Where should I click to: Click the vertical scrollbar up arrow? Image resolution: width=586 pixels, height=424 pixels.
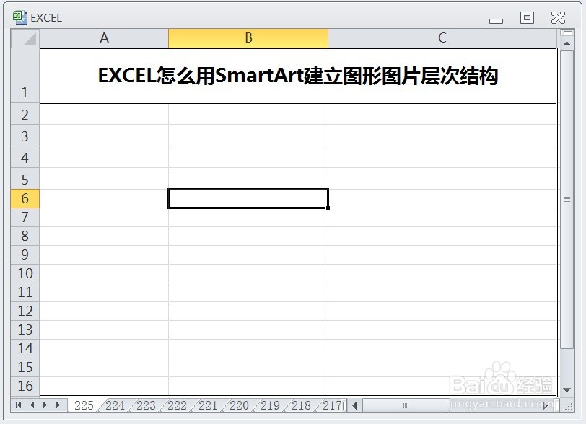(567, 44)
